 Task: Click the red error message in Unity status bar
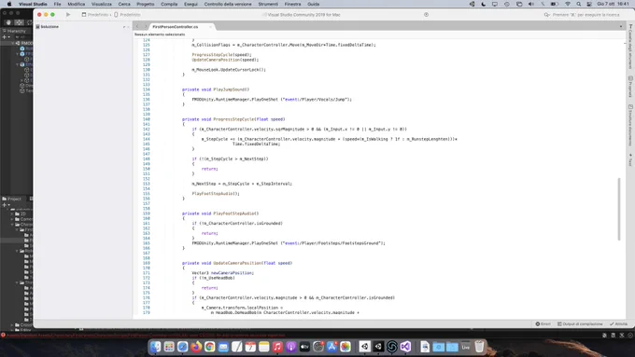[x=146, y=336]
